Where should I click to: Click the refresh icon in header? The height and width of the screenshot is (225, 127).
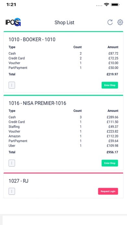pyautogui.click(x=110, y=22)
